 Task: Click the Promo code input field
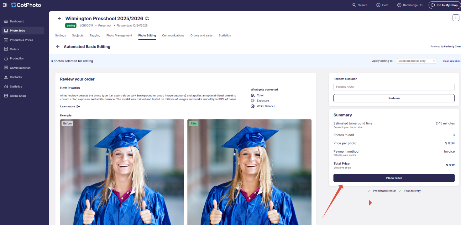click(x=394, y=87)
